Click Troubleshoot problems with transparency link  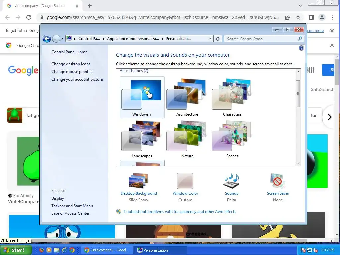point(179,212)
